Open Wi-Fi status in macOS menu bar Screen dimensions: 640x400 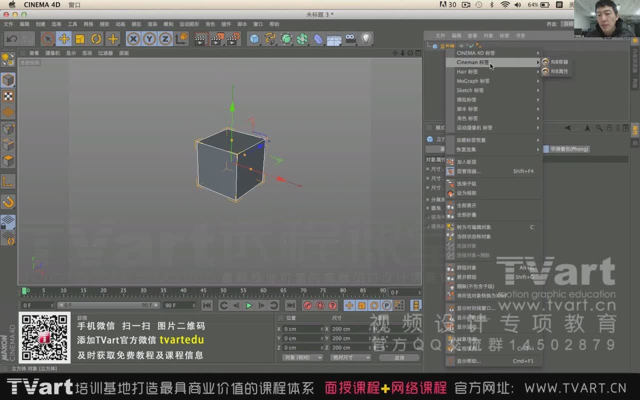tap(505, 4)
